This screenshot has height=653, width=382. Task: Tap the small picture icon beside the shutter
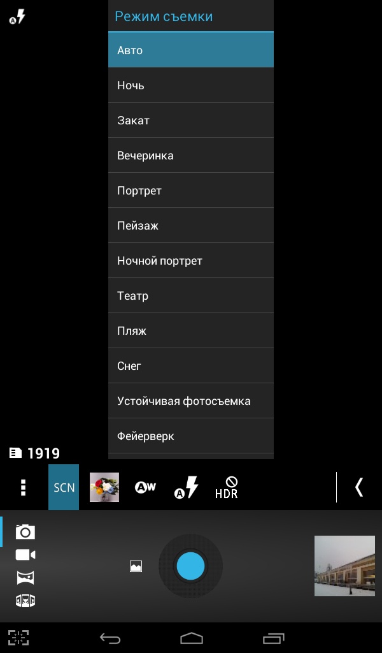click(136, 566)
